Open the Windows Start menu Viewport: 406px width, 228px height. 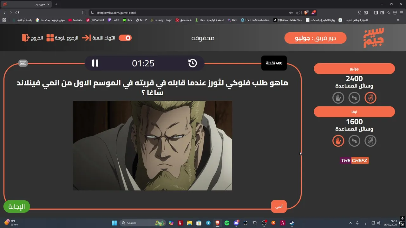click(x=114, y=223)
